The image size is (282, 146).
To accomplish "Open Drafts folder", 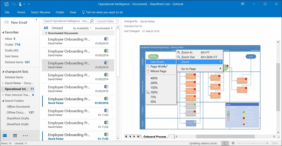I will 12,50.
